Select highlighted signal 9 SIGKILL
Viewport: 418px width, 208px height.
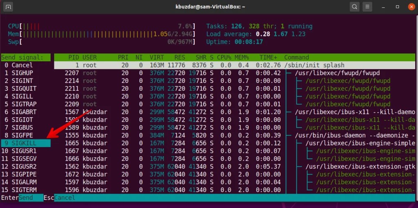click(x=26, y=143)
